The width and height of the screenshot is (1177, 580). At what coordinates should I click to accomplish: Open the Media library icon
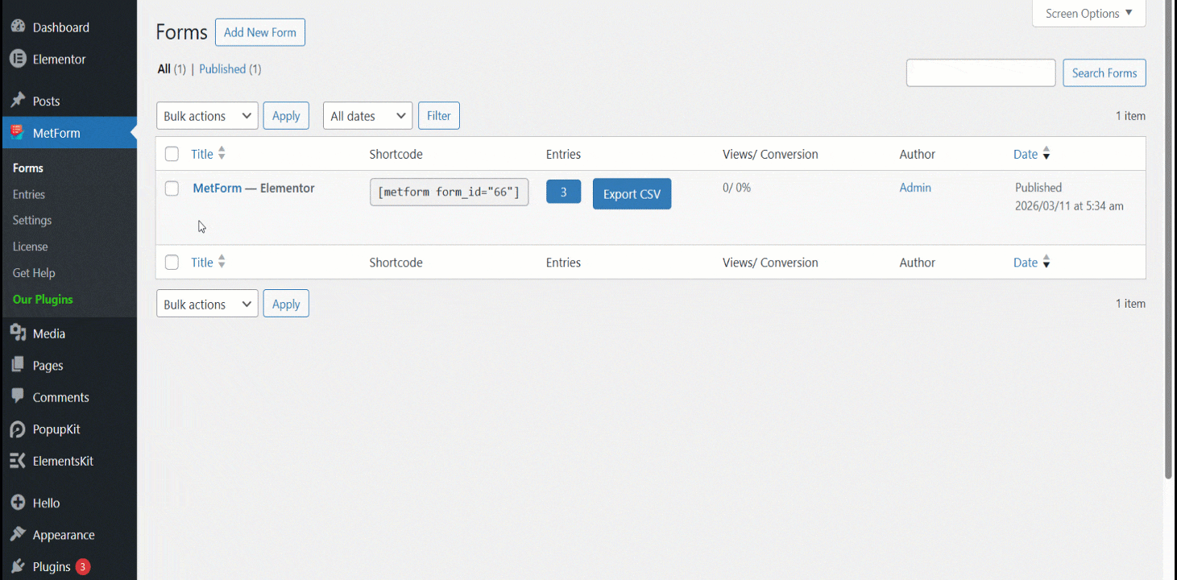click(x=18, y=333)
